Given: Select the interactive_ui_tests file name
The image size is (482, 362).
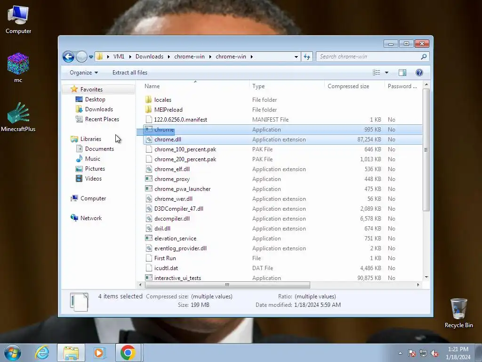Looking at the screenshot, I should click(x=177, y=278).
